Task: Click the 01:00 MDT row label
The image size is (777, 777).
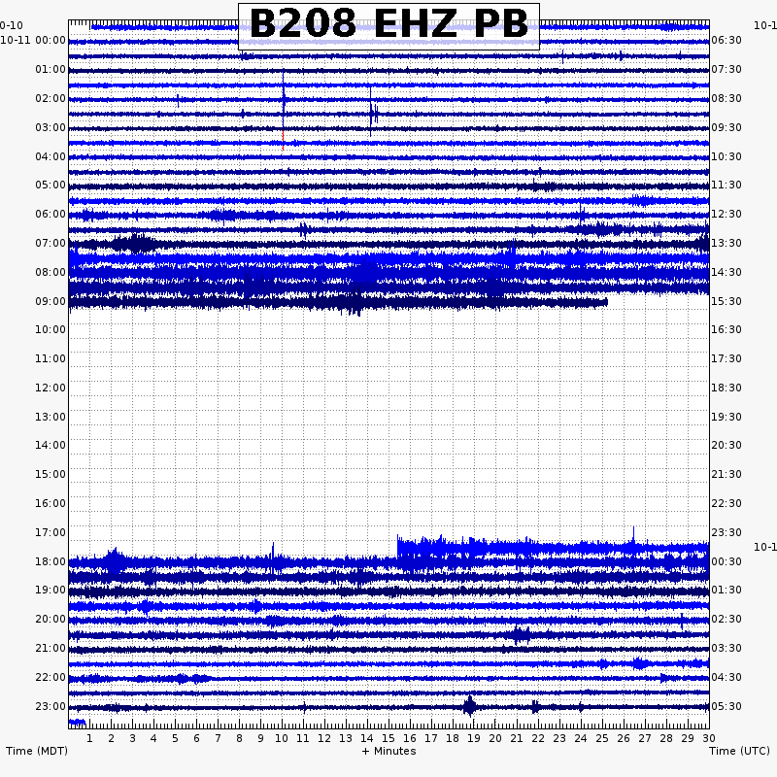Action: click(x=51, y=69)
